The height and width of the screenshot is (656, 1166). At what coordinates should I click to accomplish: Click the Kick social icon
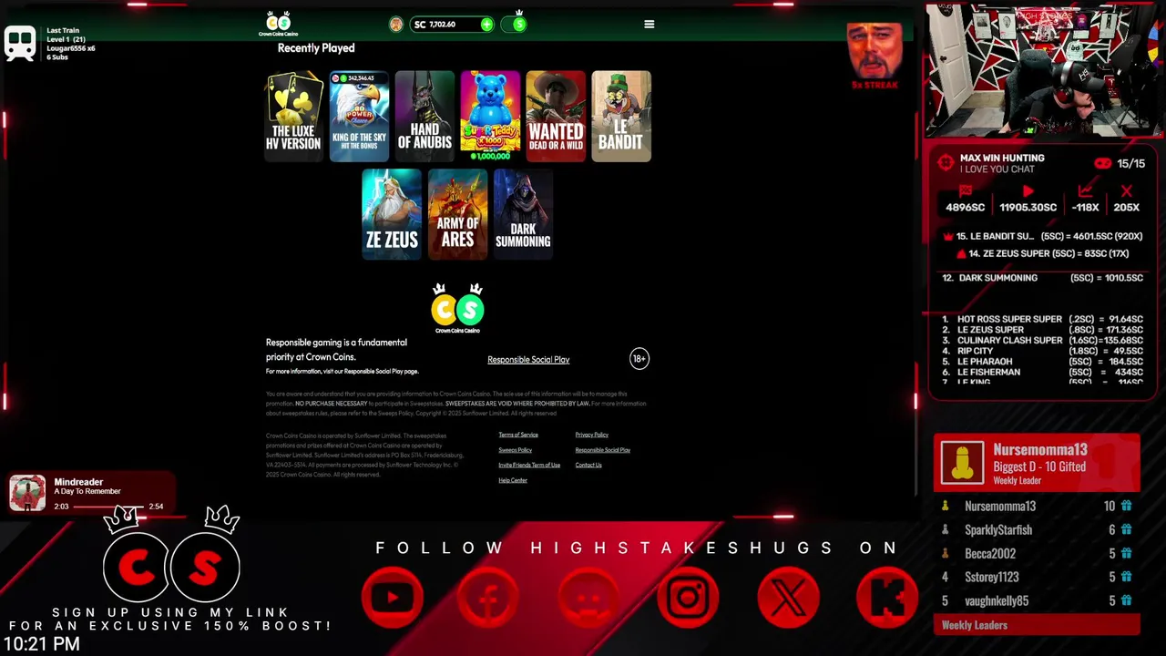(x=886, y=599)
